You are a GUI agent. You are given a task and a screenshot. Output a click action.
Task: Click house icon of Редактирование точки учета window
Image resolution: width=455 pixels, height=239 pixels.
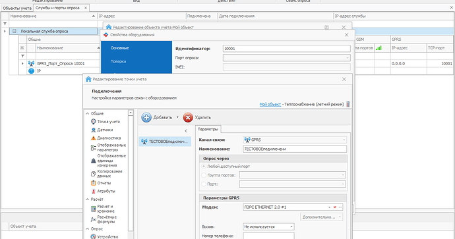88,79
